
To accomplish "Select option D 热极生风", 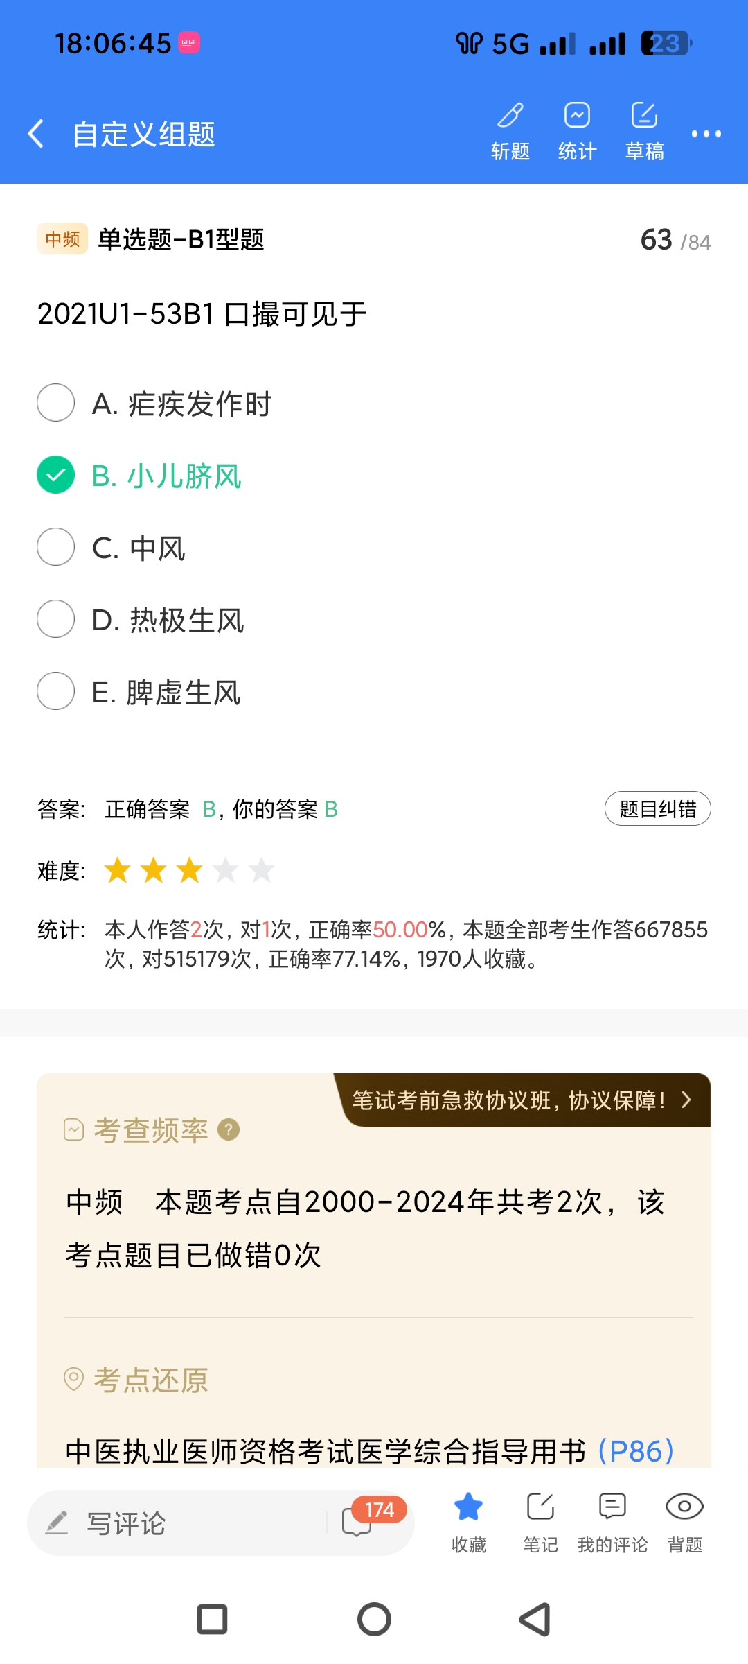I will click(x=56, y=619).
